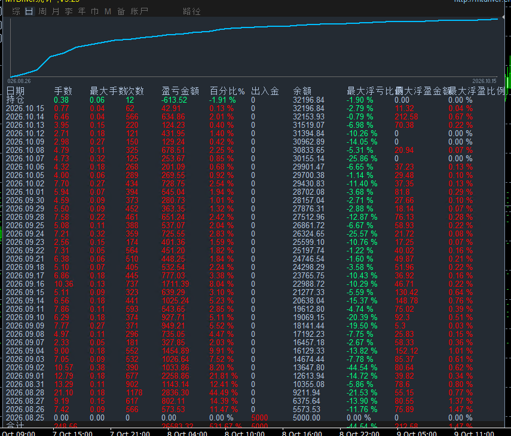511x436 pixels.
Task: Click the balance value 32153.93
Action: click(308, 117)
